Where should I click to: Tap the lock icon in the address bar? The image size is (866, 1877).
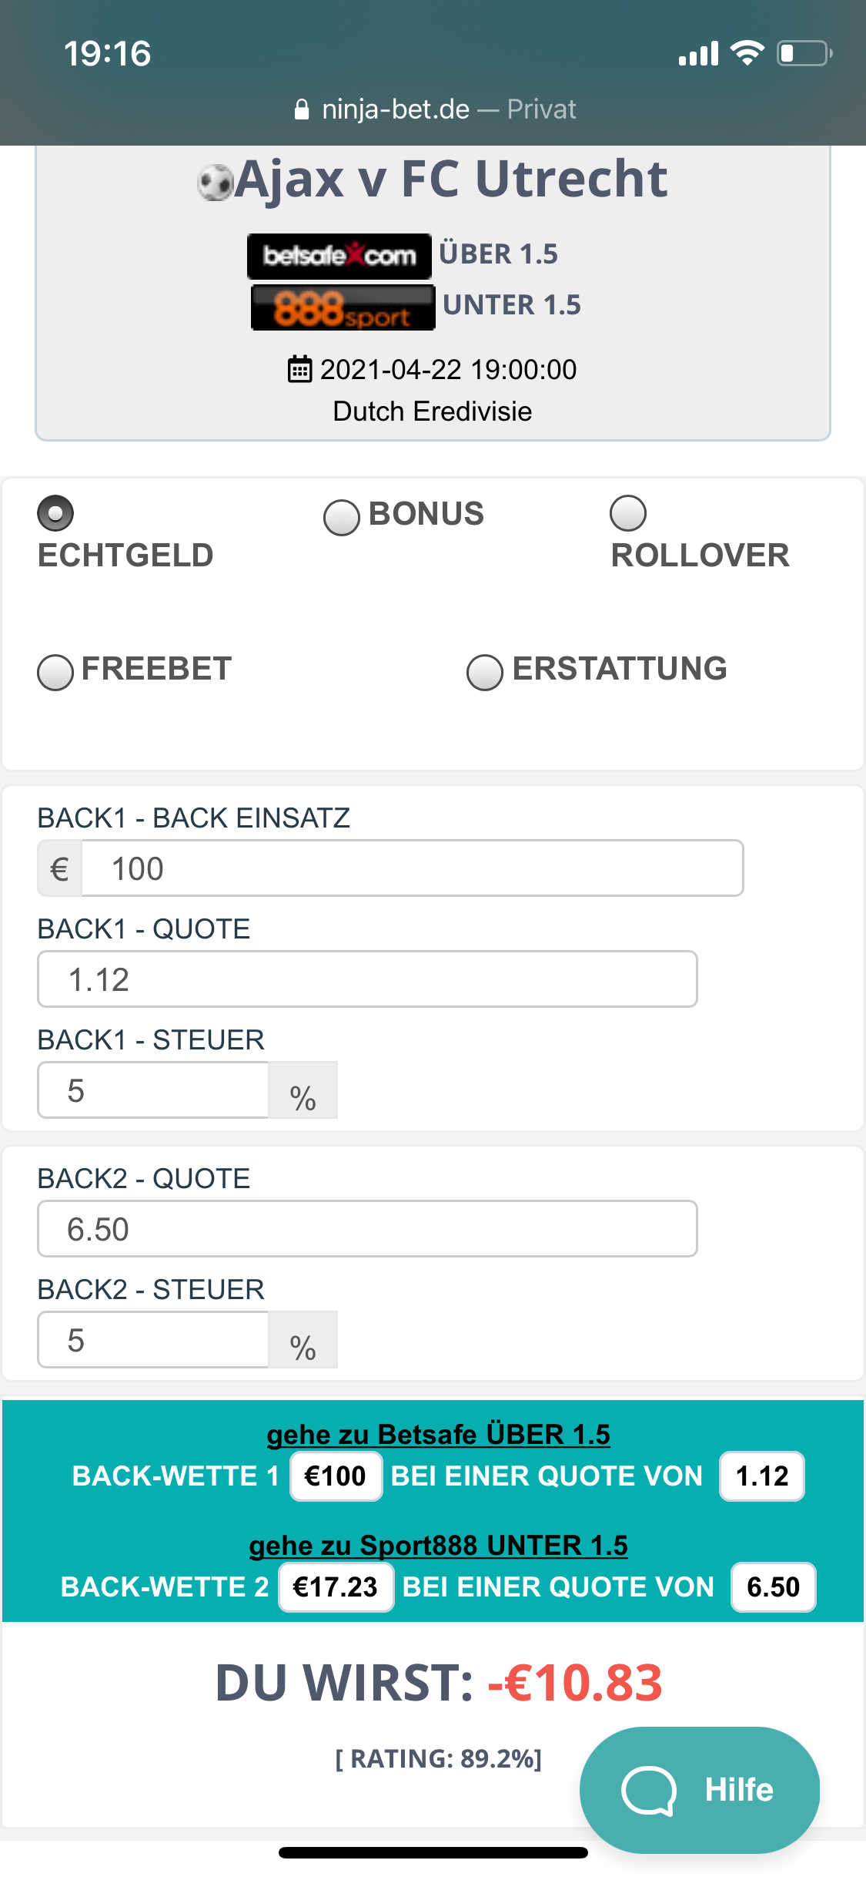point(302,109)
